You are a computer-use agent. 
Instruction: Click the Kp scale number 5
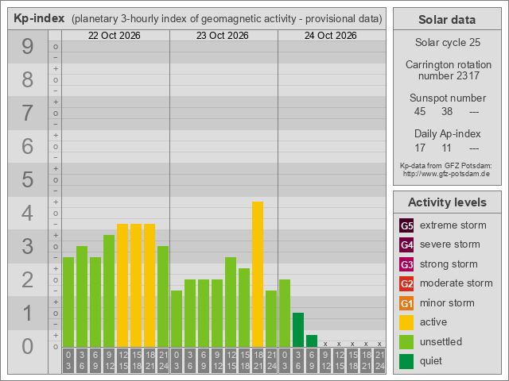(x=28, y=180)
